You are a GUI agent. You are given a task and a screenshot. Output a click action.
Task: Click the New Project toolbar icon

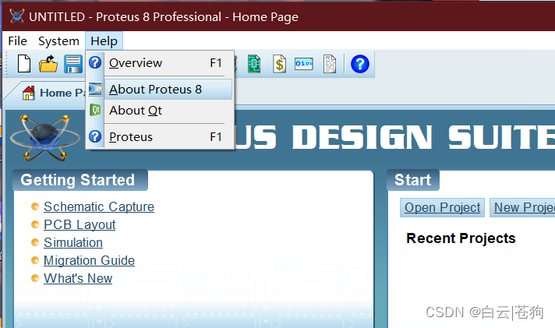[24, 64]
